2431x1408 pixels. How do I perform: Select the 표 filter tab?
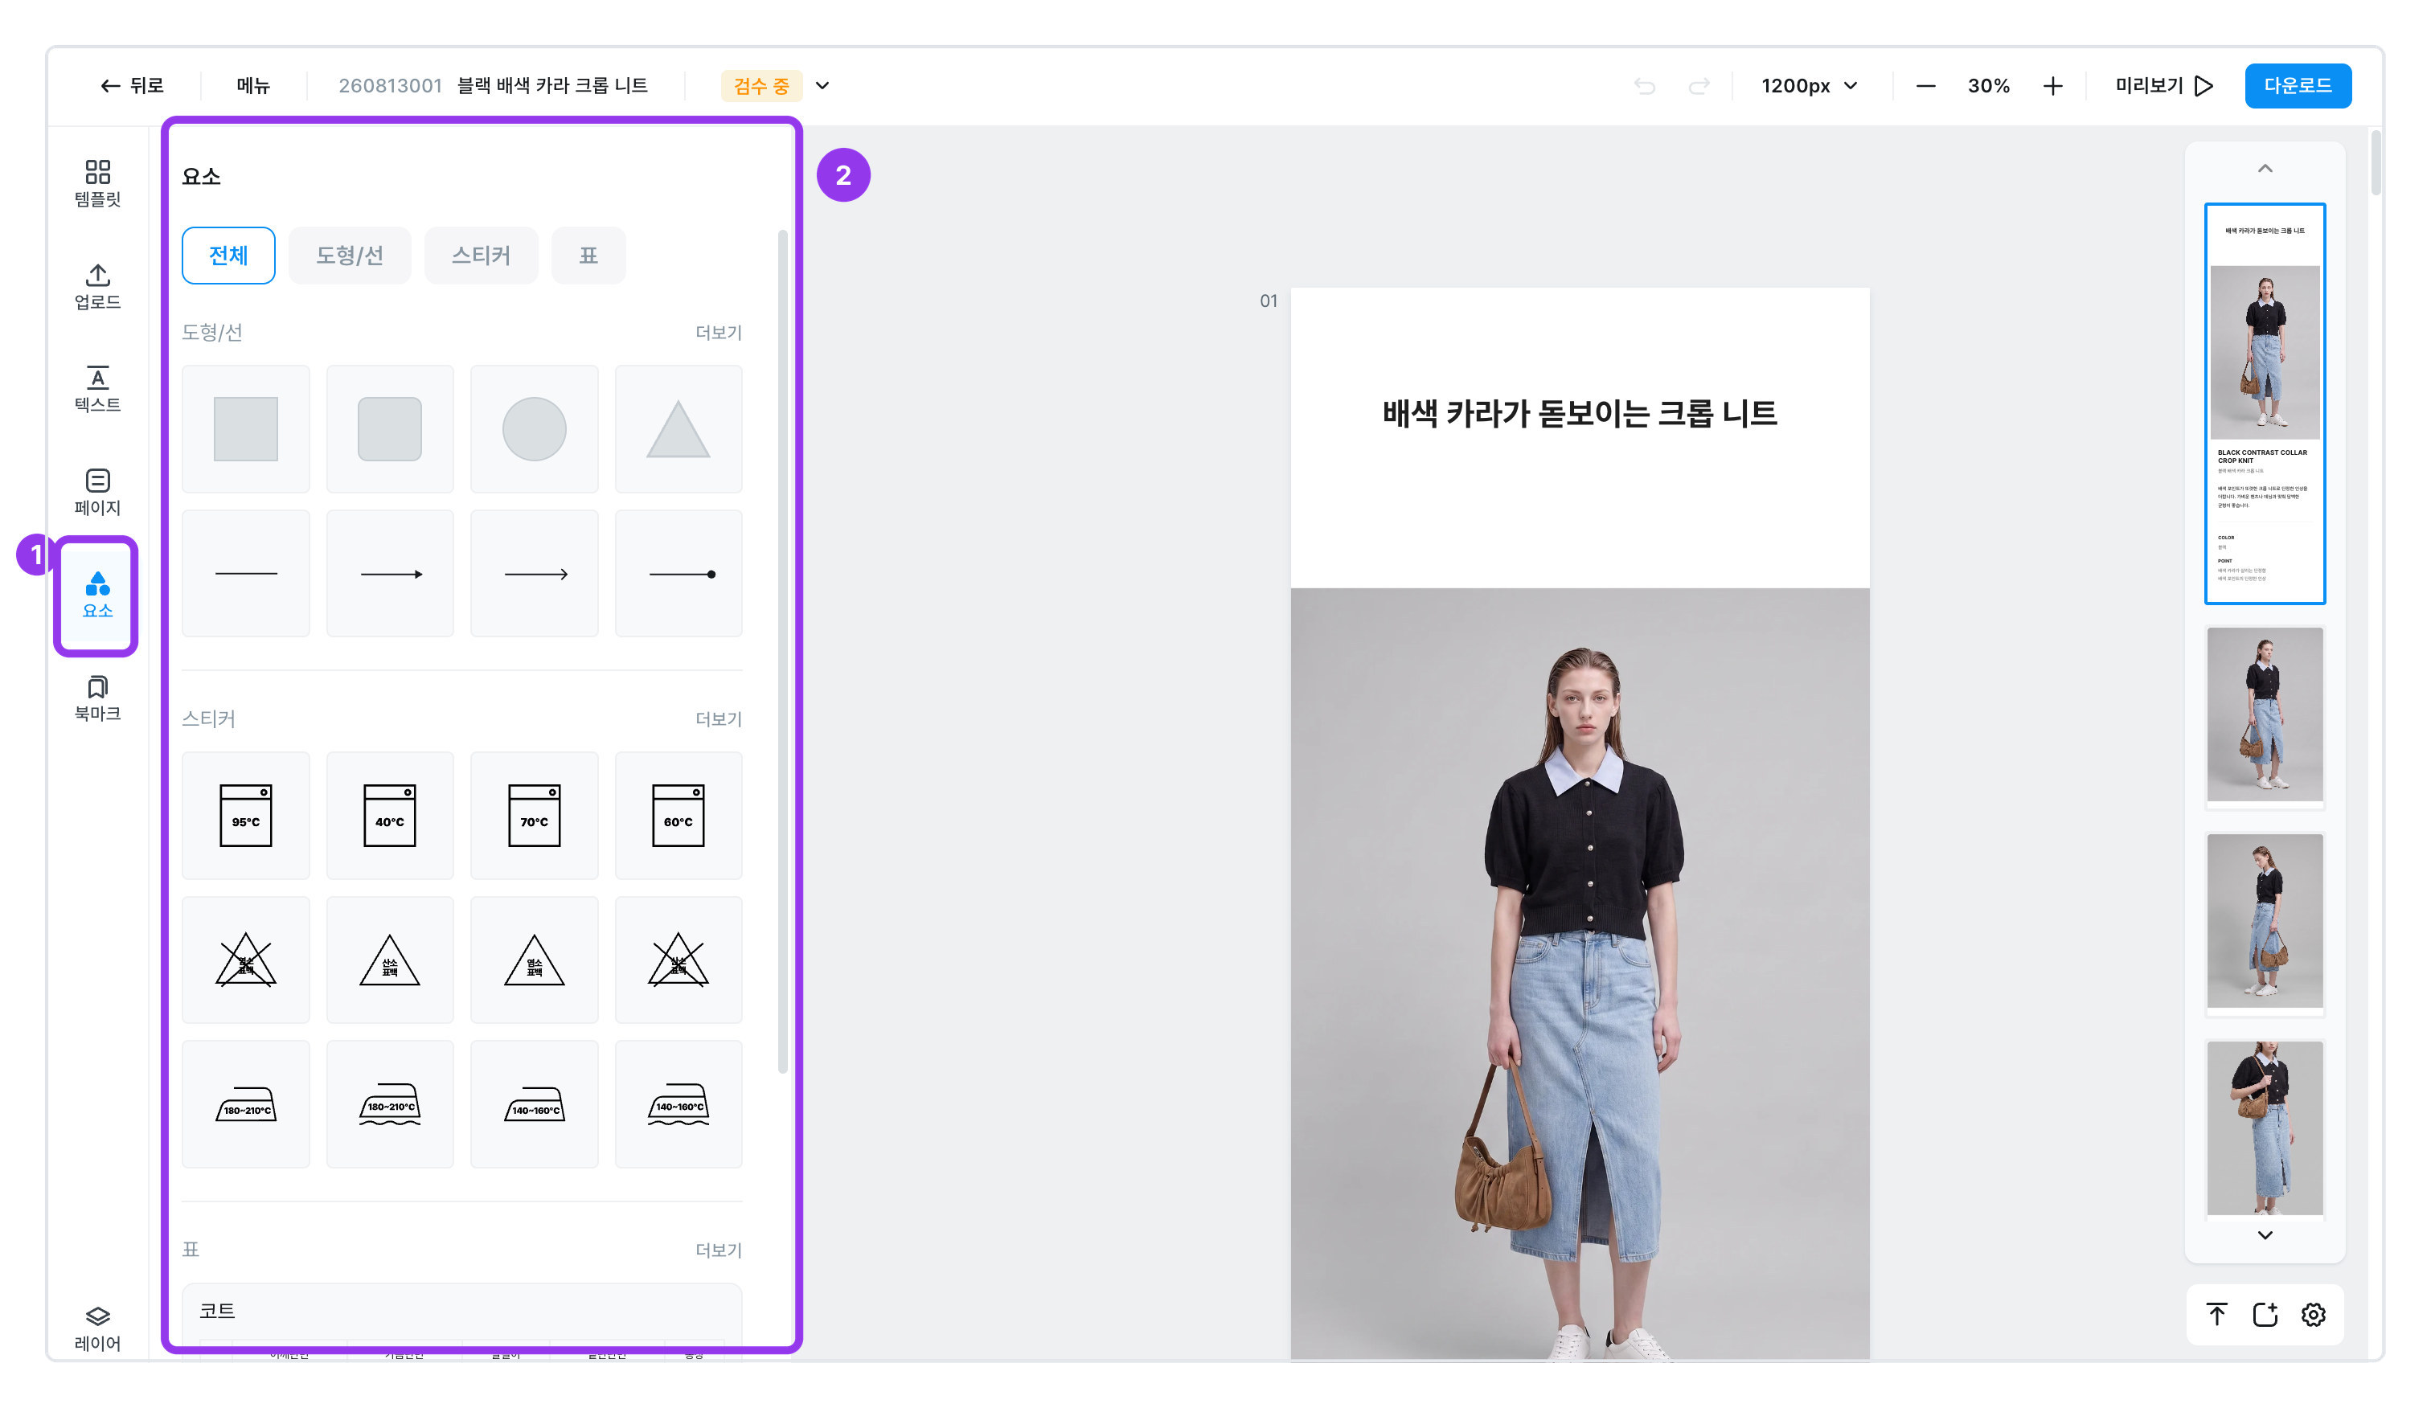point(588,256)
